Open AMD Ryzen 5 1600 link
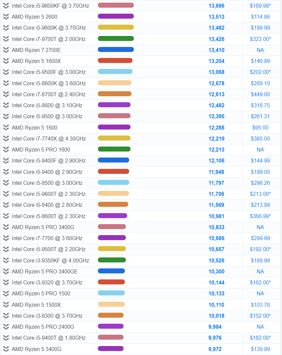The height and width of the screenshot is (355, 282). [34, 128]
